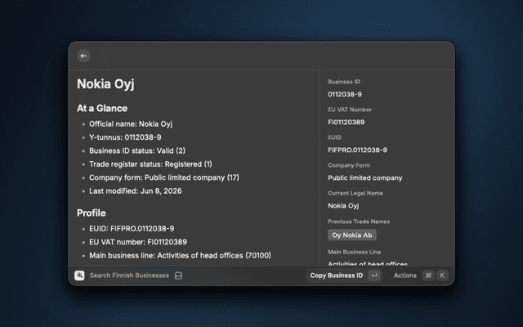Click the FI01120389 value in the metadata sidebar
The width and height of the screenshot is (523, 327).
click(346, 122)
